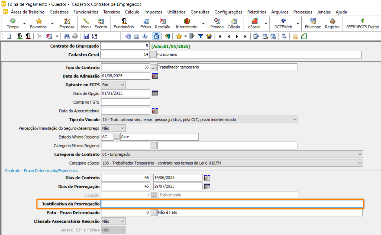Viewport: 381px width, 235px height.
Task: Click the lookup button beside Estado Mínimo Regional
Action: tap(117, 137)
